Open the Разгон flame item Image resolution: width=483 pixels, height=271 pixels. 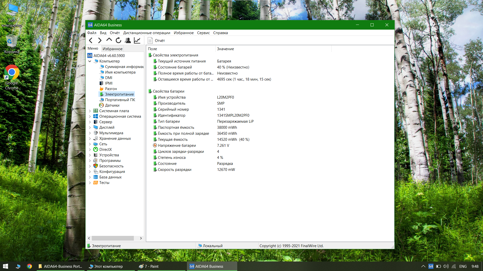111,89
